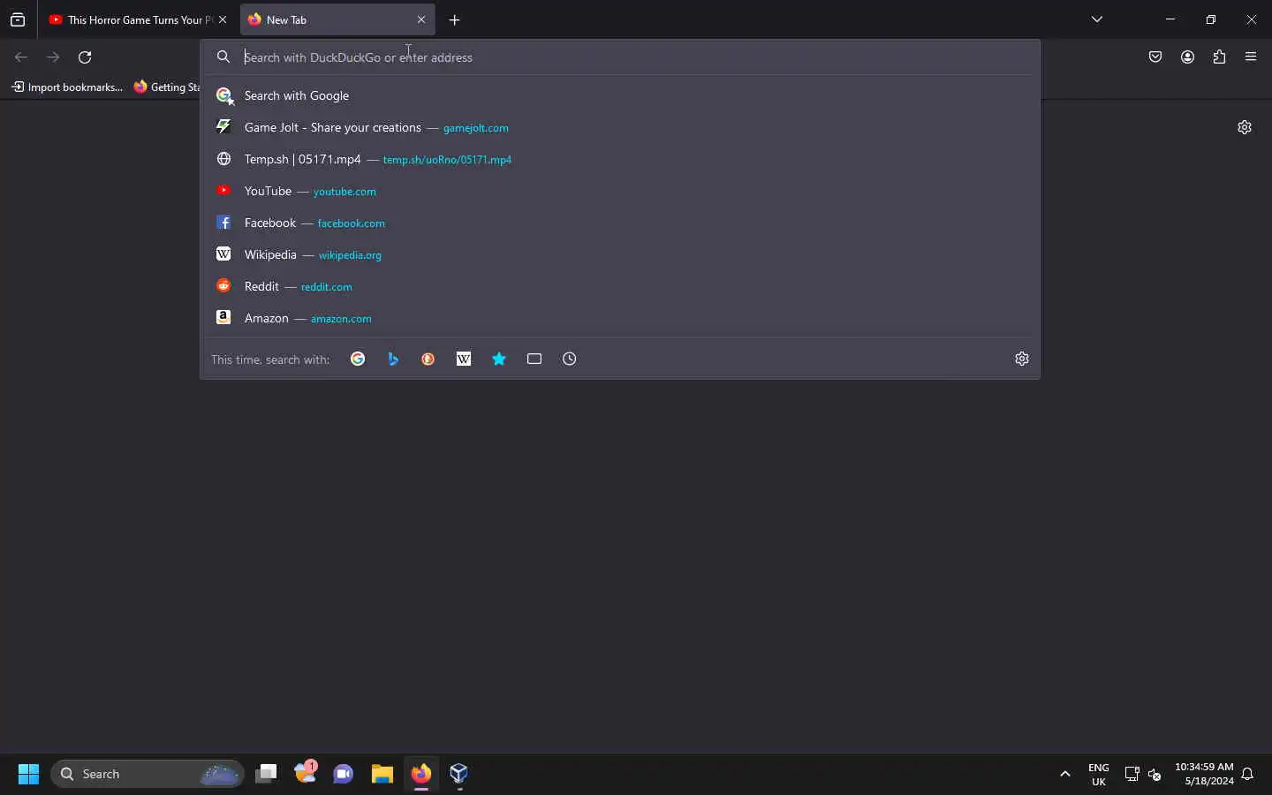The image size is (1272, 795).
Task: Reload the current page
Action: pos(86,57)
